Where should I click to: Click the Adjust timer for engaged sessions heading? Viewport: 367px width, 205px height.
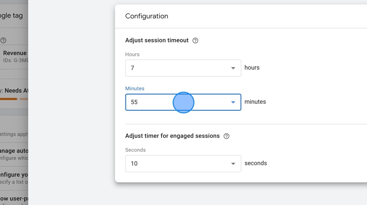coord(172,136)
